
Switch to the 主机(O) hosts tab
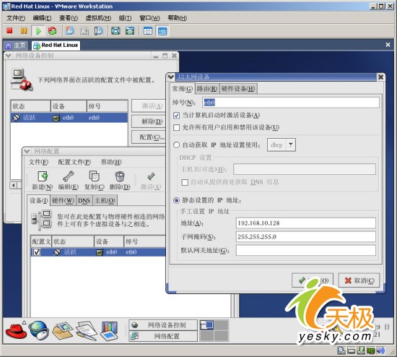pyautogui.click(x=105, y=201)
